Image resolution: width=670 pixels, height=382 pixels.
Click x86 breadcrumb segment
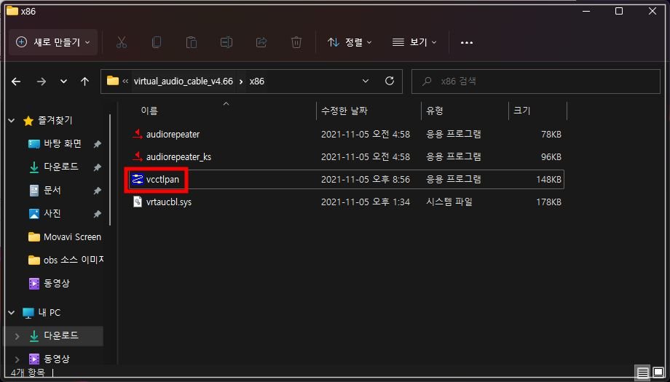click(257, 81)
